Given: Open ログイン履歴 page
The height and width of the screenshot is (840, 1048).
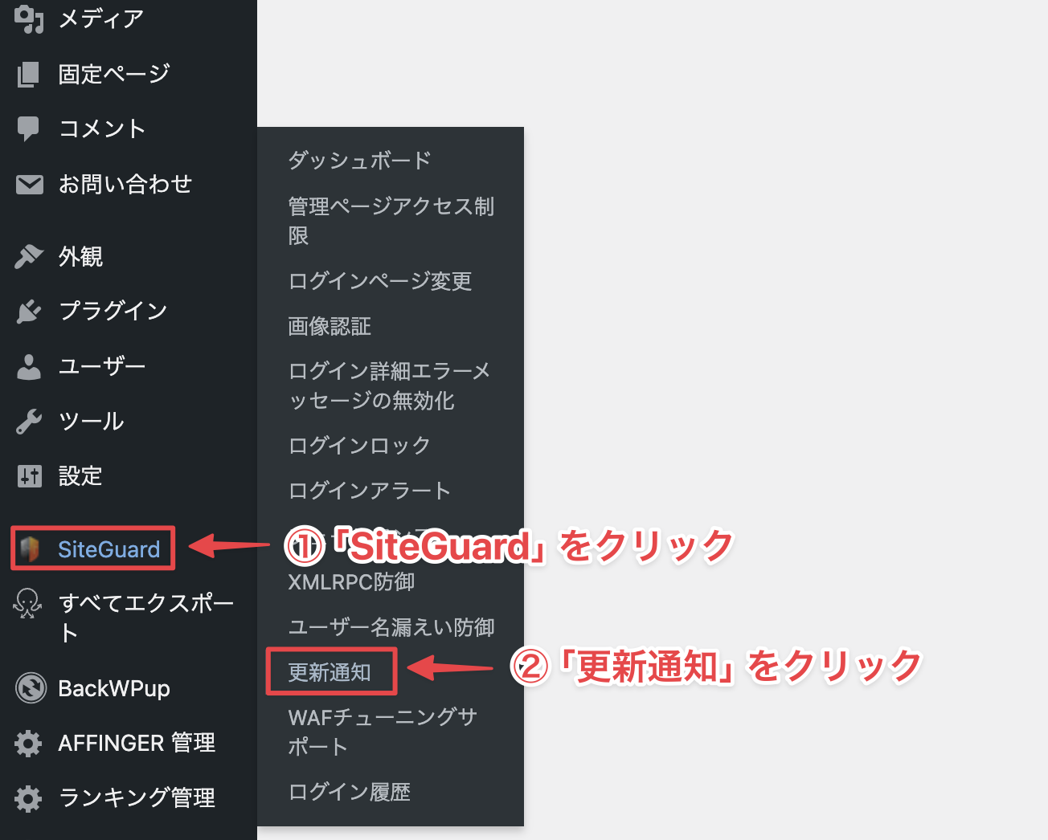Looking at the screenshot, I should click(350, 792).
